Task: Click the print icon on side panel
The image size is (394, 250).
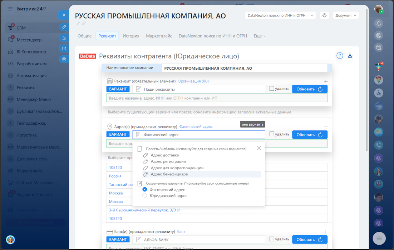Action: tap(64, 59)
